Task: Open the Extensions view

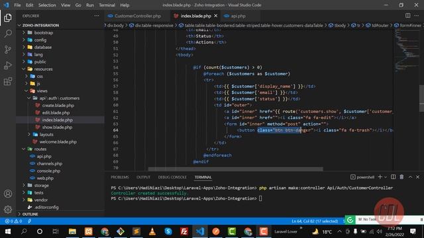Action: coord(8,81)
